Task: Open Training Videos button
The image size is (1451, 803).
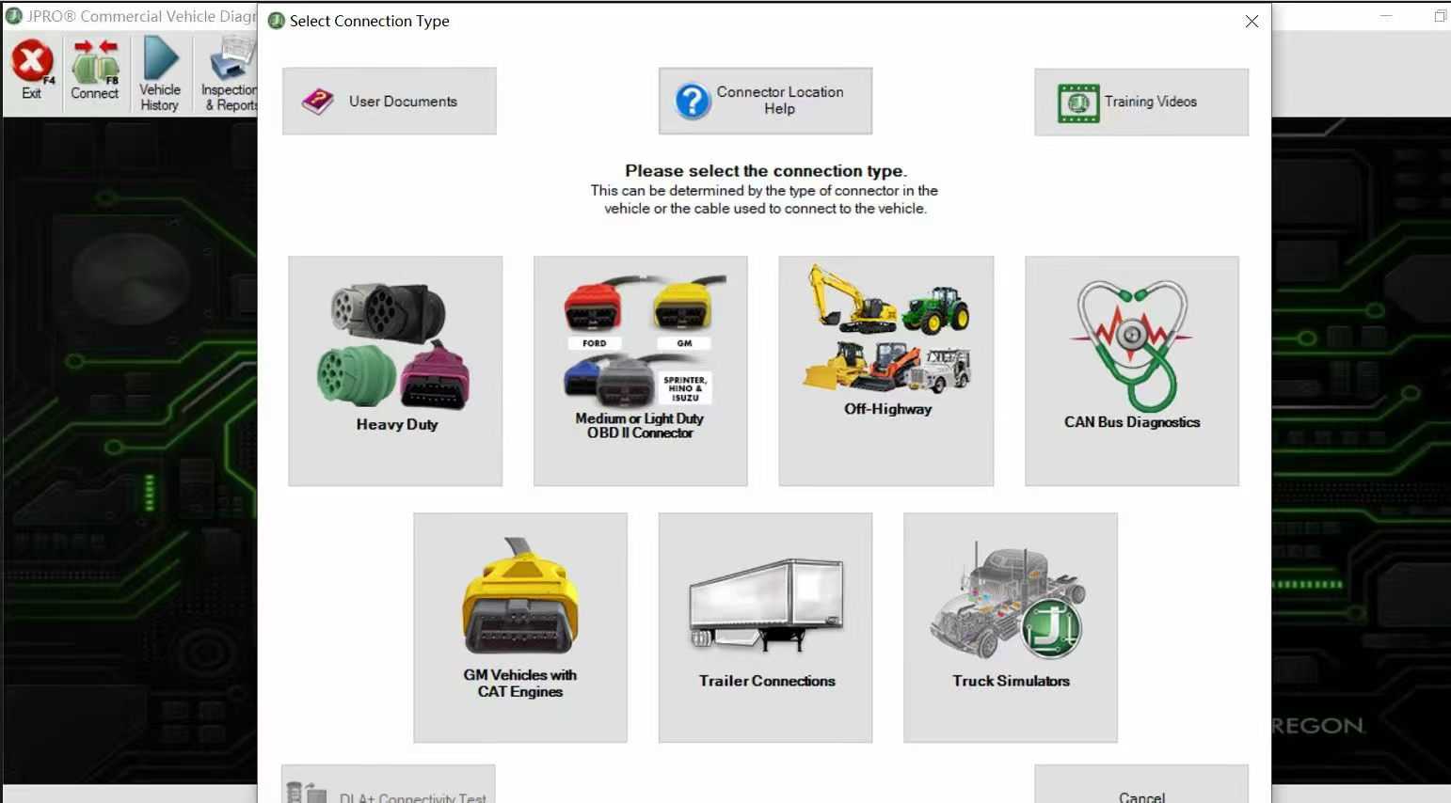Action: (x=1141, y=102)
